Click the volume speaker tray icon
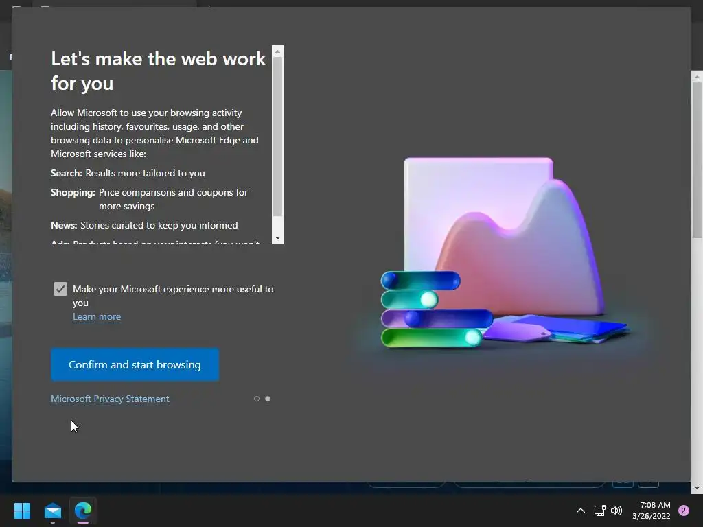 [617, 511]
